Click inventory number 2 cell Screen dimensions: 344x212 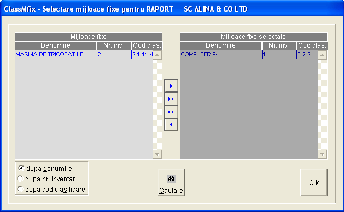[114, 54]
